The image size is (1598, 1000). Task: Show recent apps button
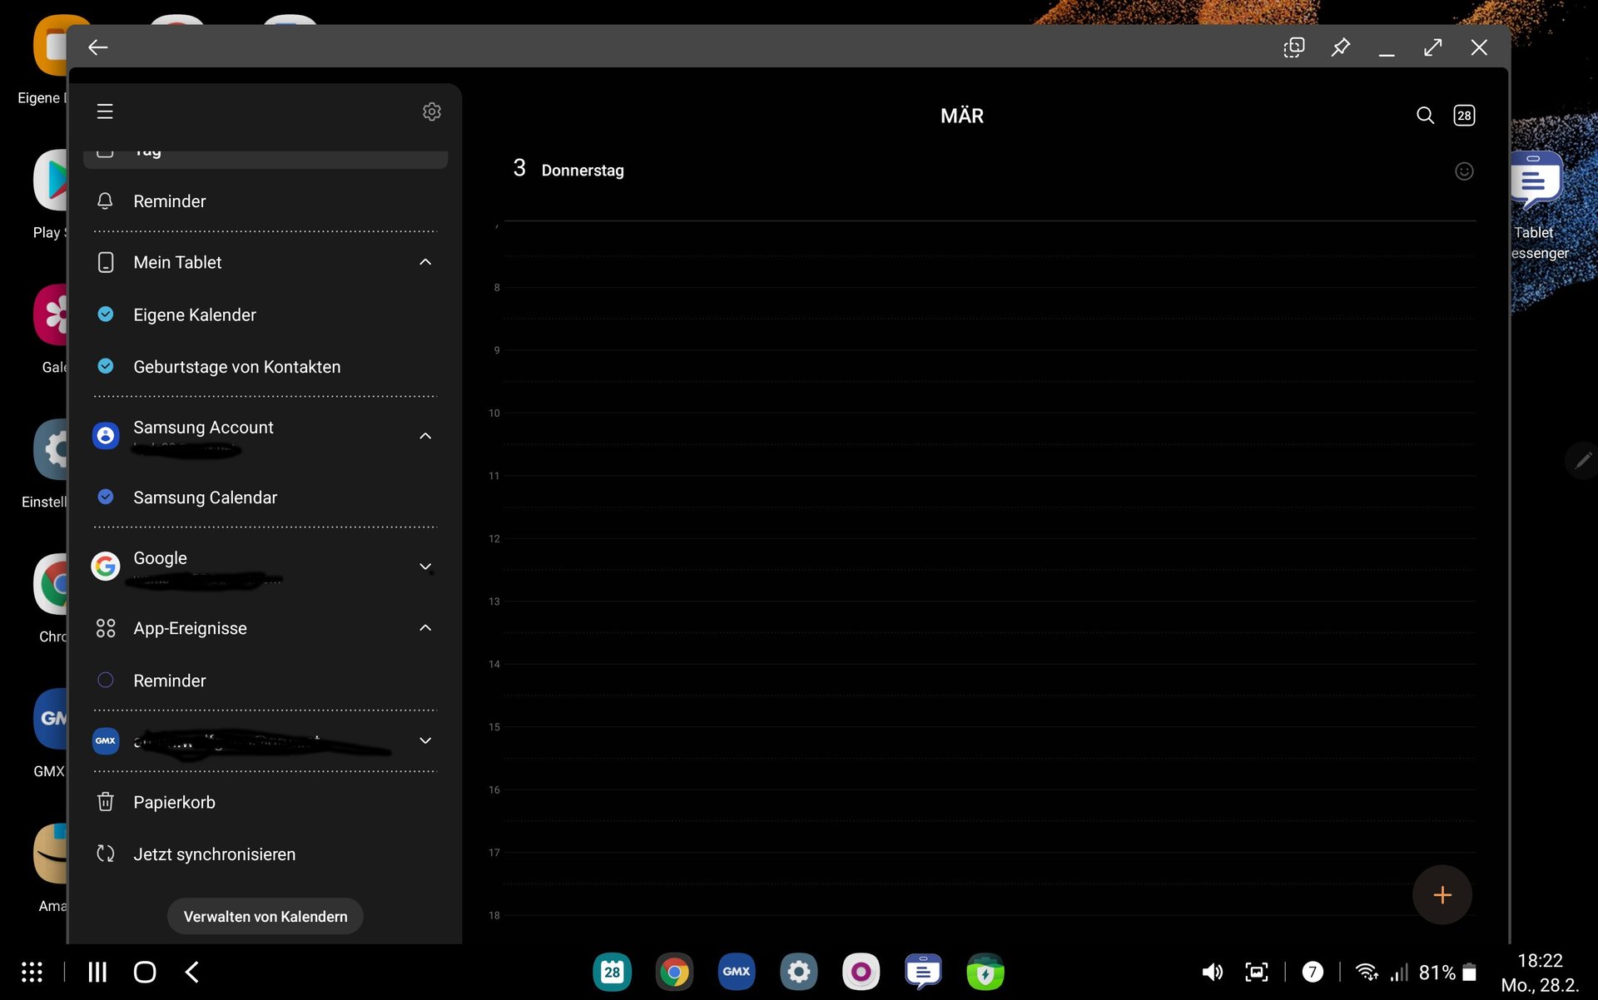(x=97, y=972)
